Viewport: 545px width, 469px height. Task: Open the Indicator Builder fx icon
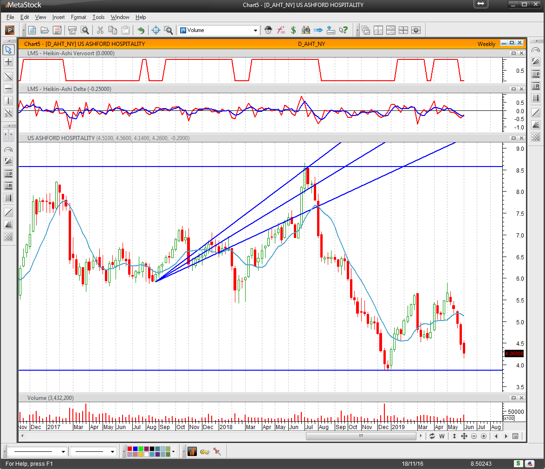(x=281, y=30)
